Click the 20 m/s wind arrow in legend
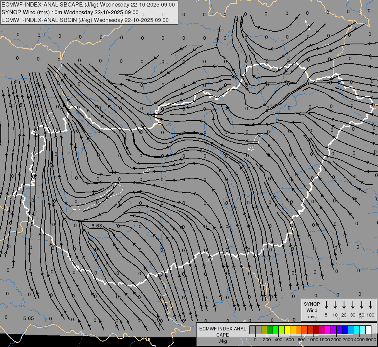This screenshot has width=378, height=347. 344,305
